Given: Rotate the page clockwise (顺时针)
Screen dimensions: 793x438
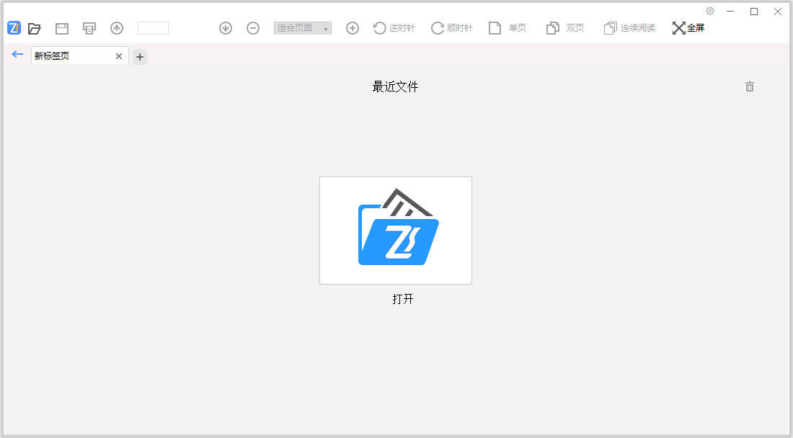Looking at the screenshot, I should (451, 28).
